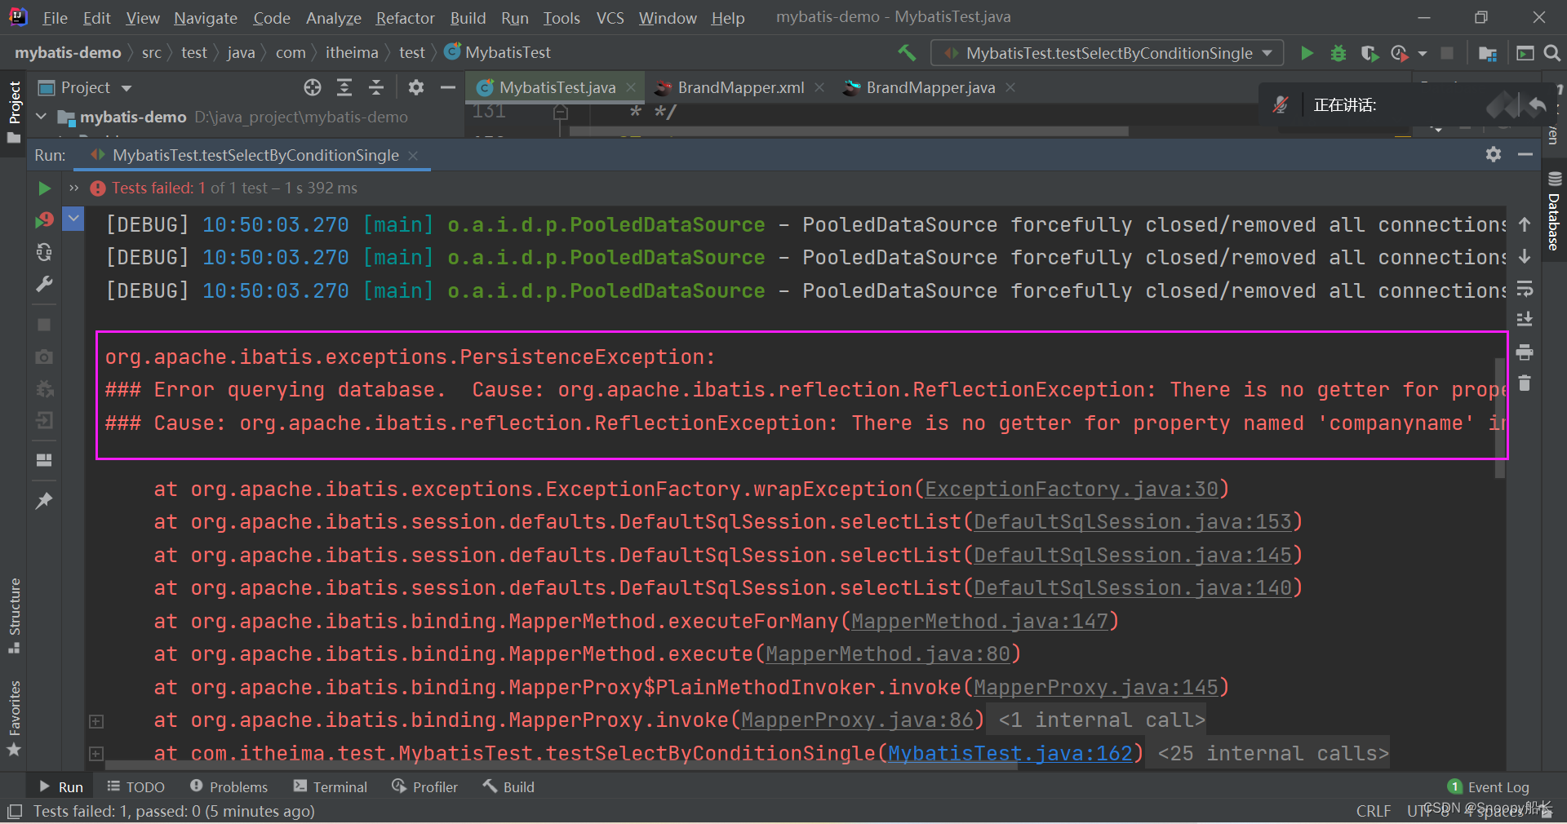
Task: Hide the Project panel with minus icon
Action: [447, 87]
